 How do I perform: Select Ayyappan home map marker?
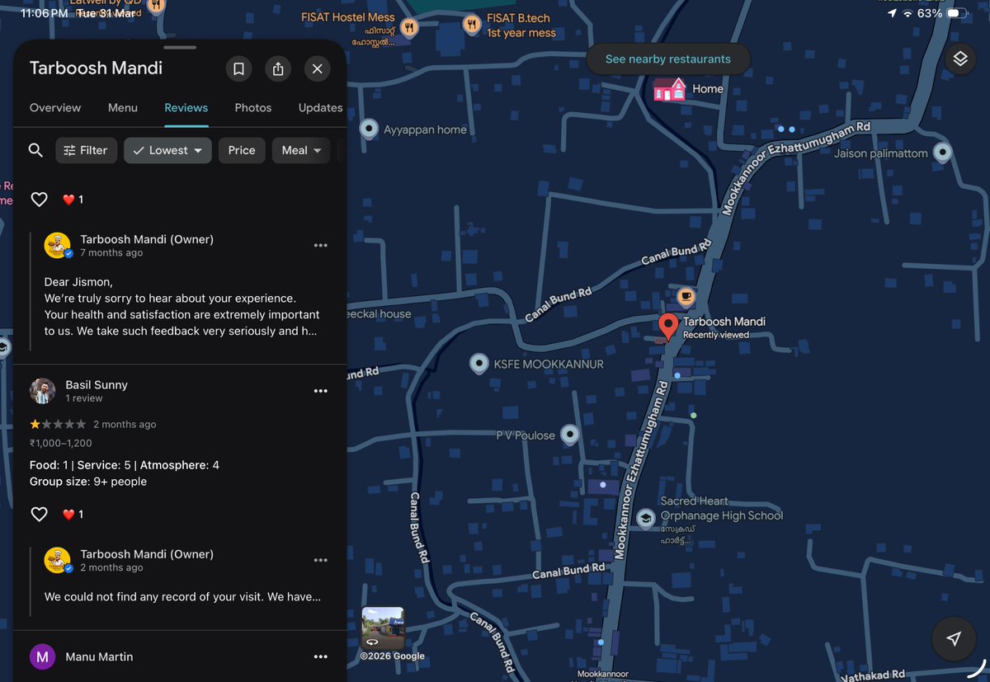click(370, 129)
